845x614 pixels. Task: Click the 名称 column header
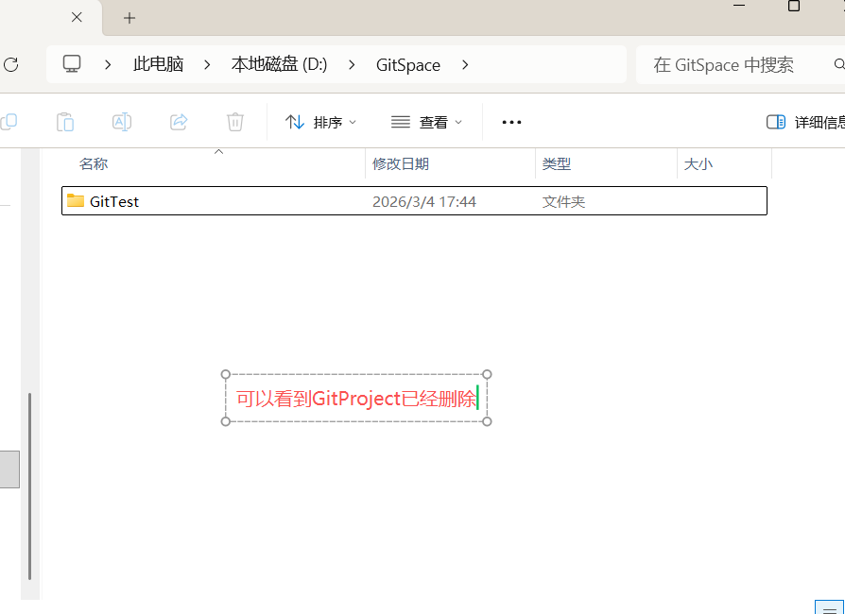pos(94,163)
